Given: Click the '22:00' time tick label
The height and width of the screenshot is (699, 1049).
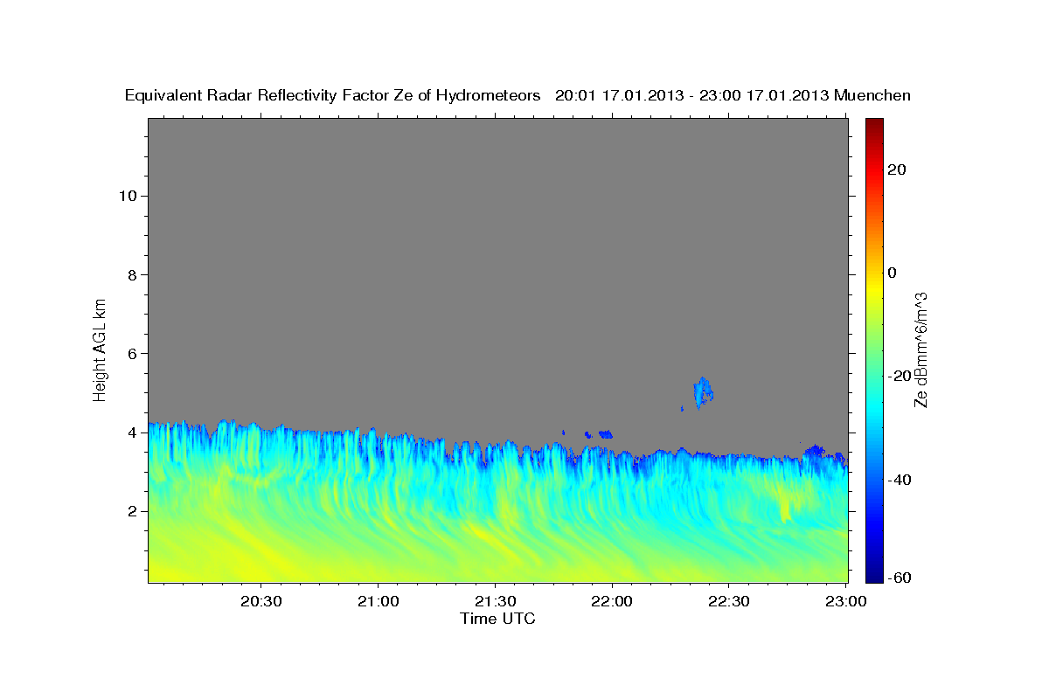Looking at the screenshot, I should [612, 602].
